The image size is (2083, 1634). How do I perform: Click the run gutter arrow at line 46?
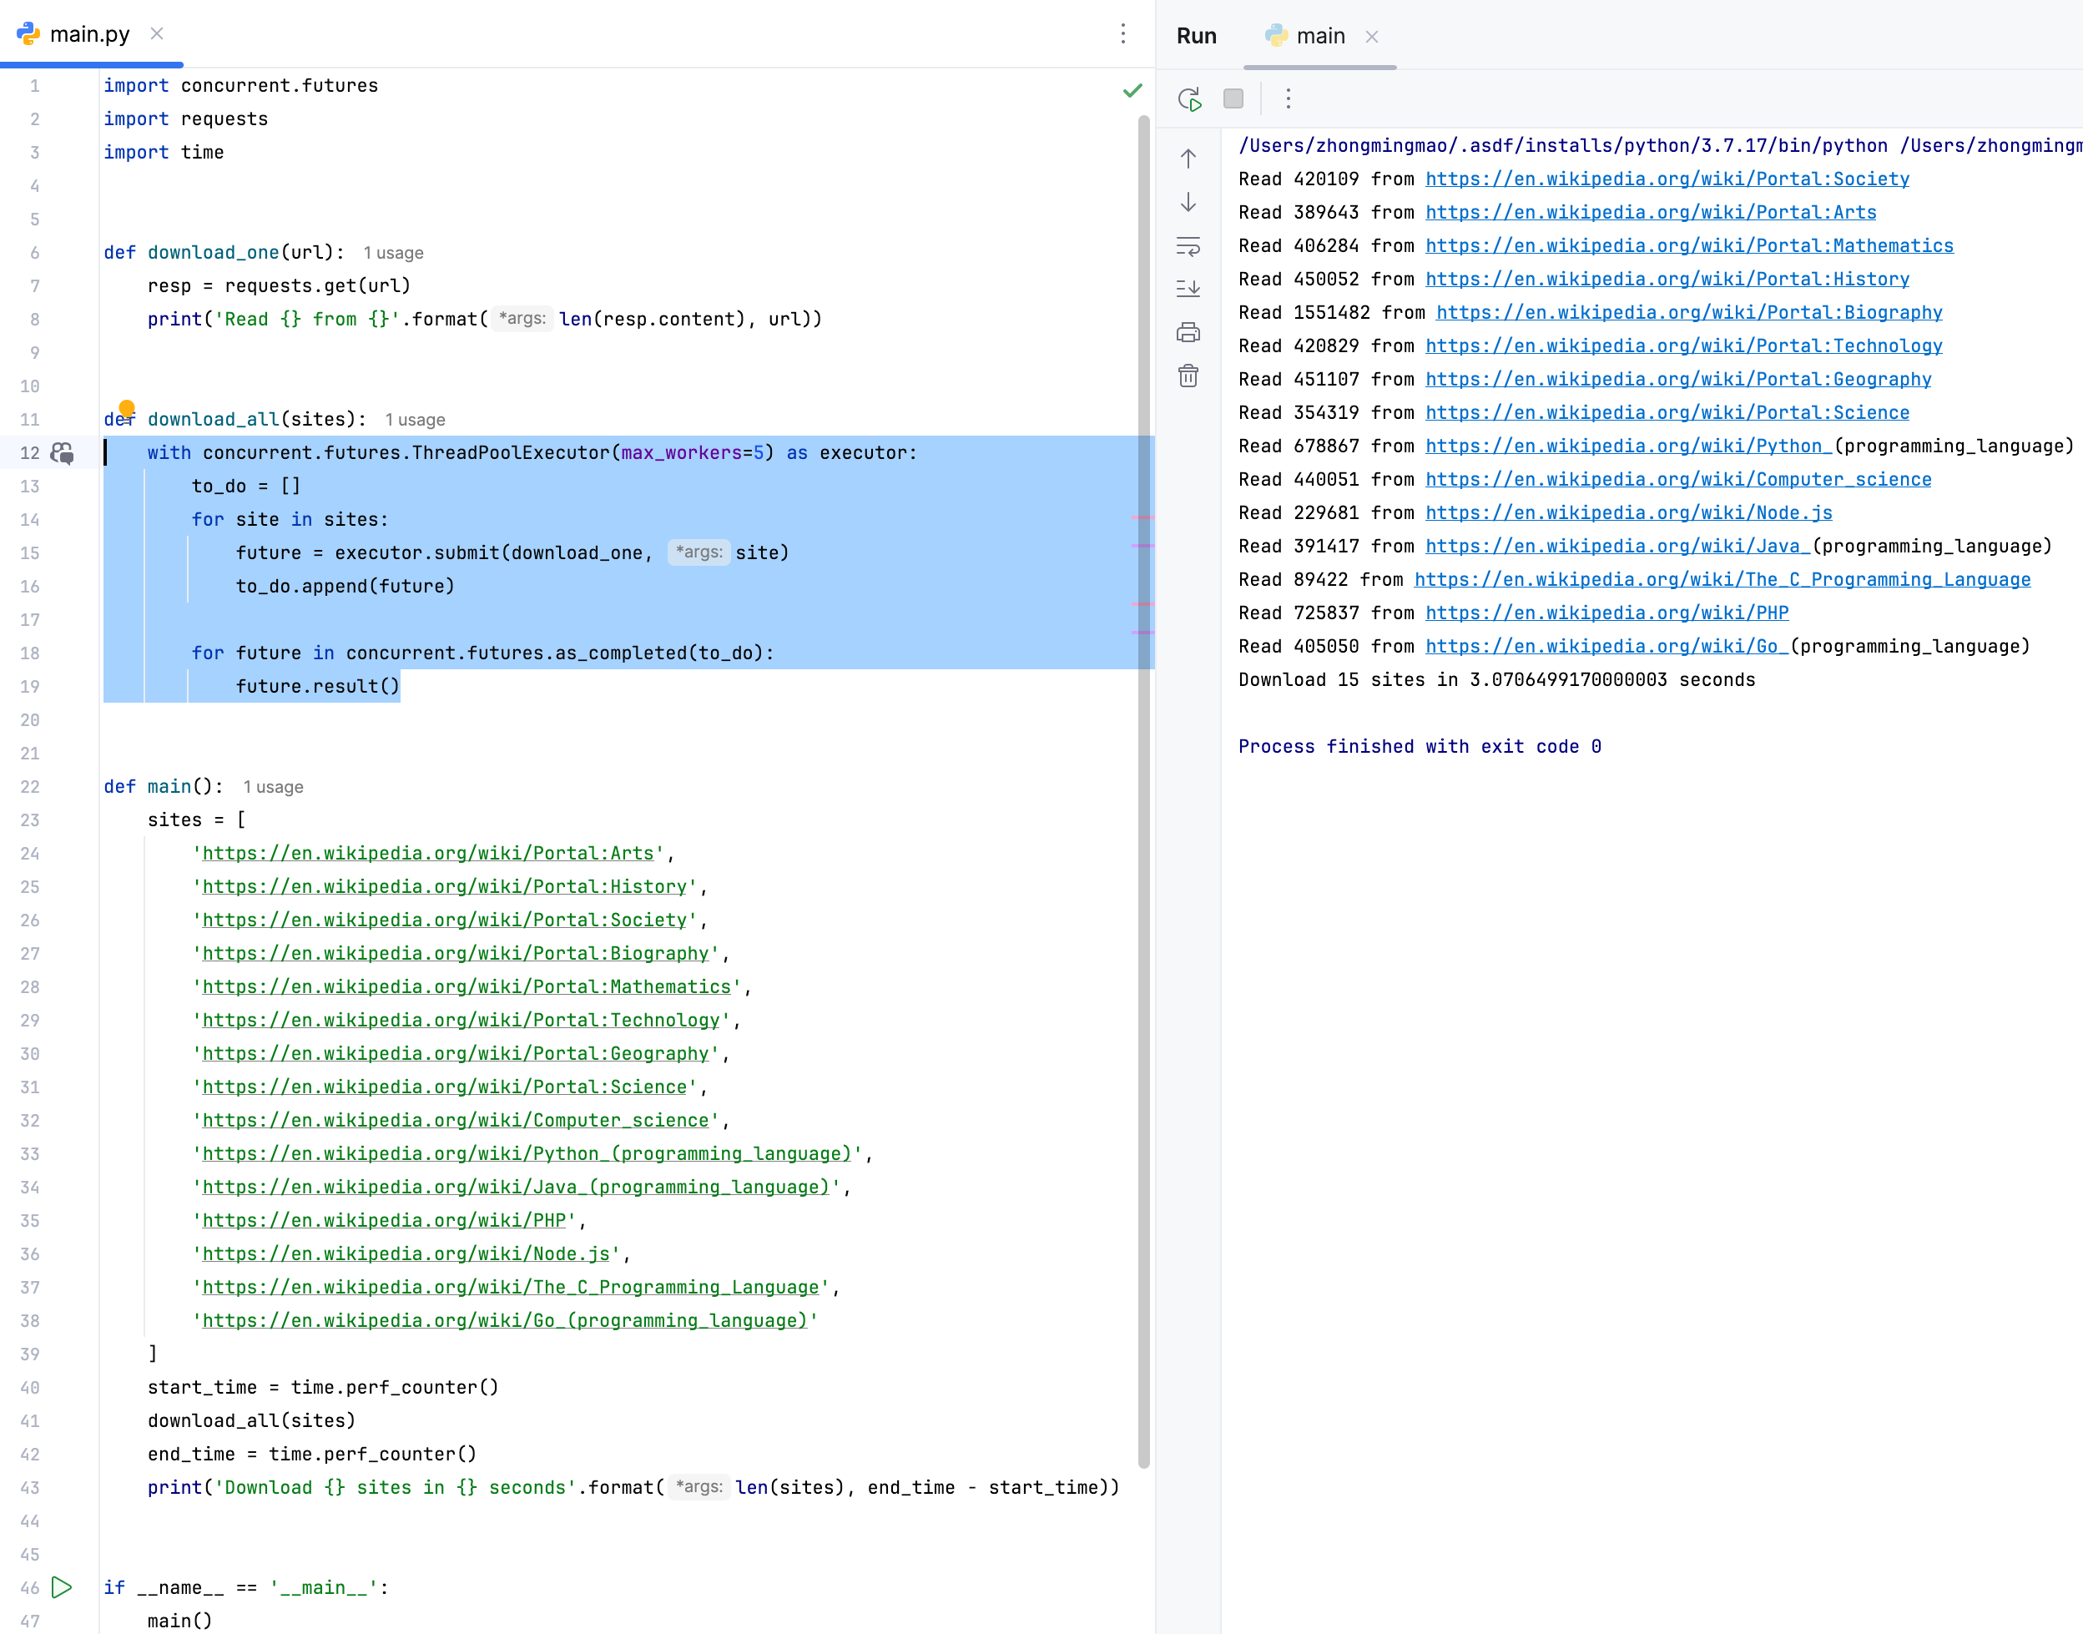pyautogui.click(x=63, y=1587)
